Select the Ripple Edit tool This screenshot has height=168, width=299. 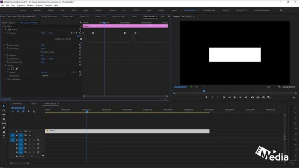point(4,115)
